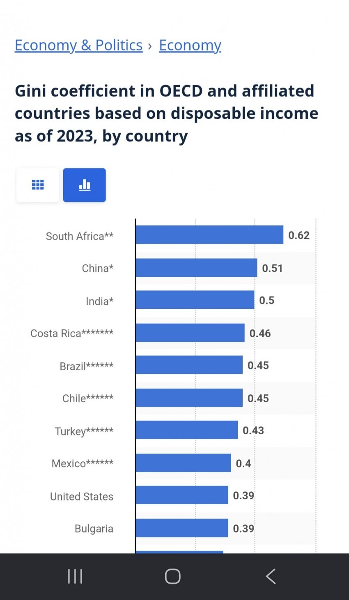This screenshot has height=600, width=349.
Task: Click the United States country label
Action: click(x=81, y=496)
